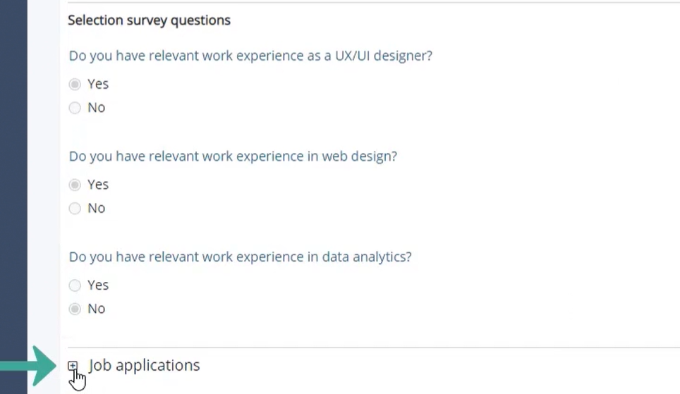
Task: Click the UX/UI designer experience question text
Action: click(250, 56)
